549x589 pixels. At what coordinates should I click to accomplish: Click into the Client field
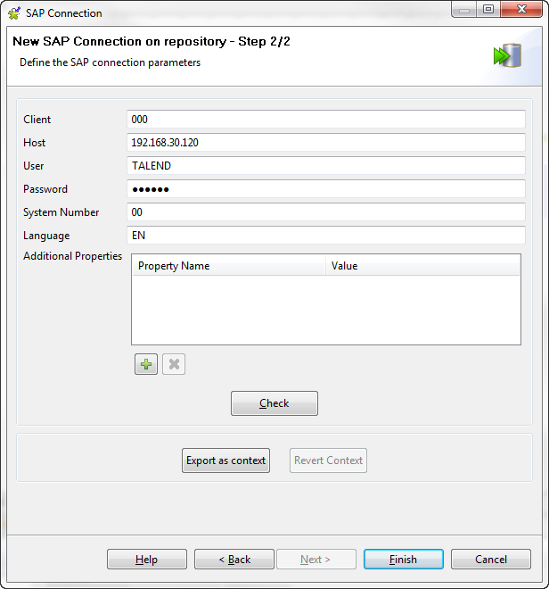325,120
